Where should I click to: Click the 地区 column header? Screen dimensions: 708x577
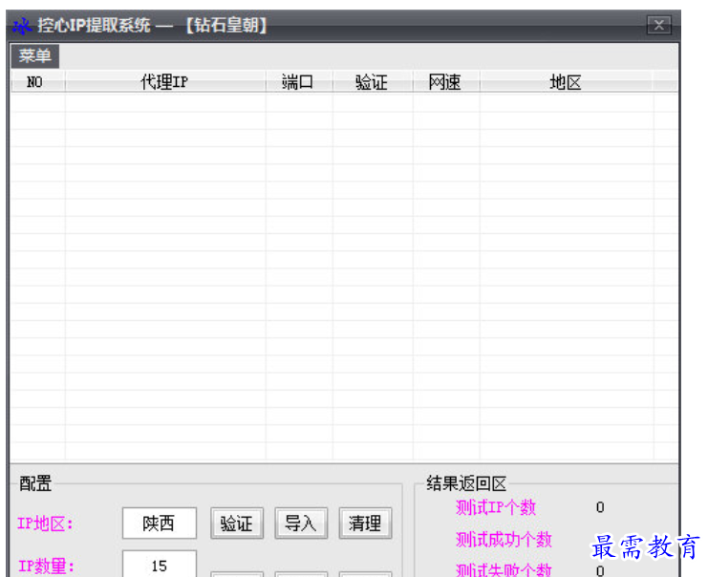coord(567,82)
